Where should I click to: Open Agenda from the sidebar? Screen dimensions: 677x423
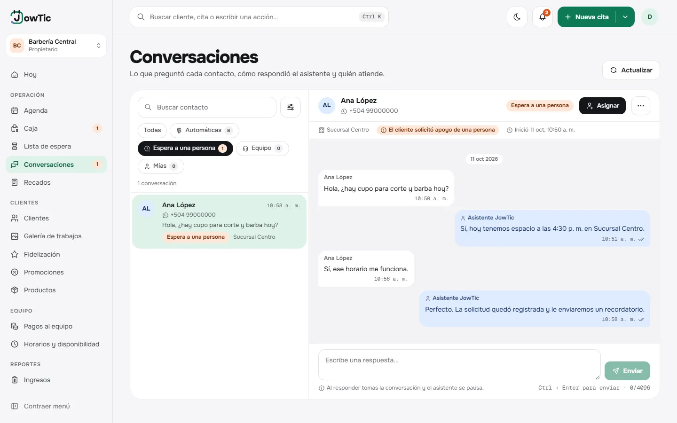56,110
